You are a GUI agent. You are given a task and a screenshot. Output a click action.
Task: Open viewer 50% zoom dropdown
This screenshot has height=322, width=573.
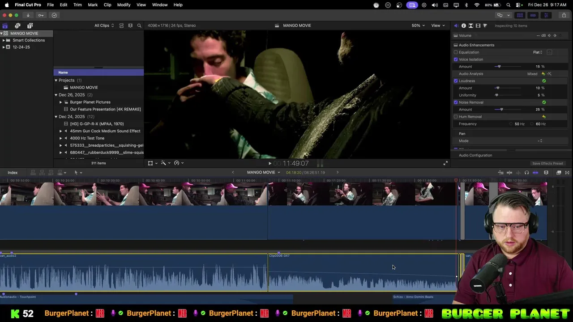pyautogui.click(x=418, y=25)
